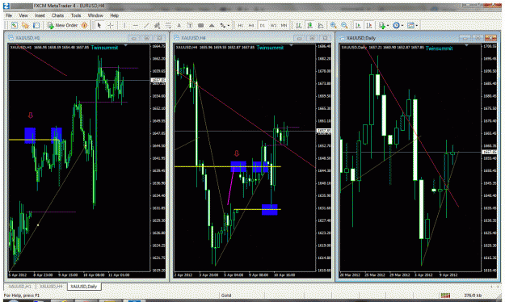Zoom out of the chart
Image resolution: width=505 pixels, height=302 pixels.
344,25
